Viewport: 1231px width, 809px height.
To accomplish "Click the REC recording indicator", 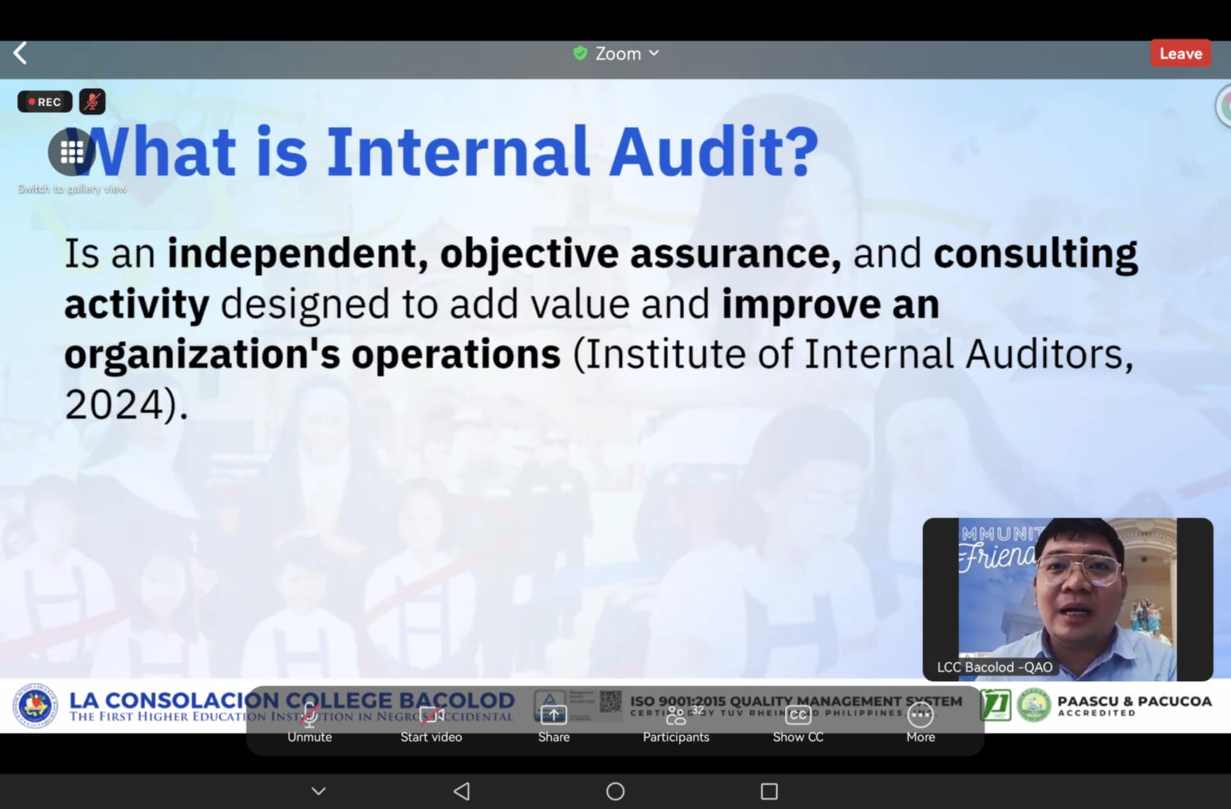I will click(x=44, y=102).
